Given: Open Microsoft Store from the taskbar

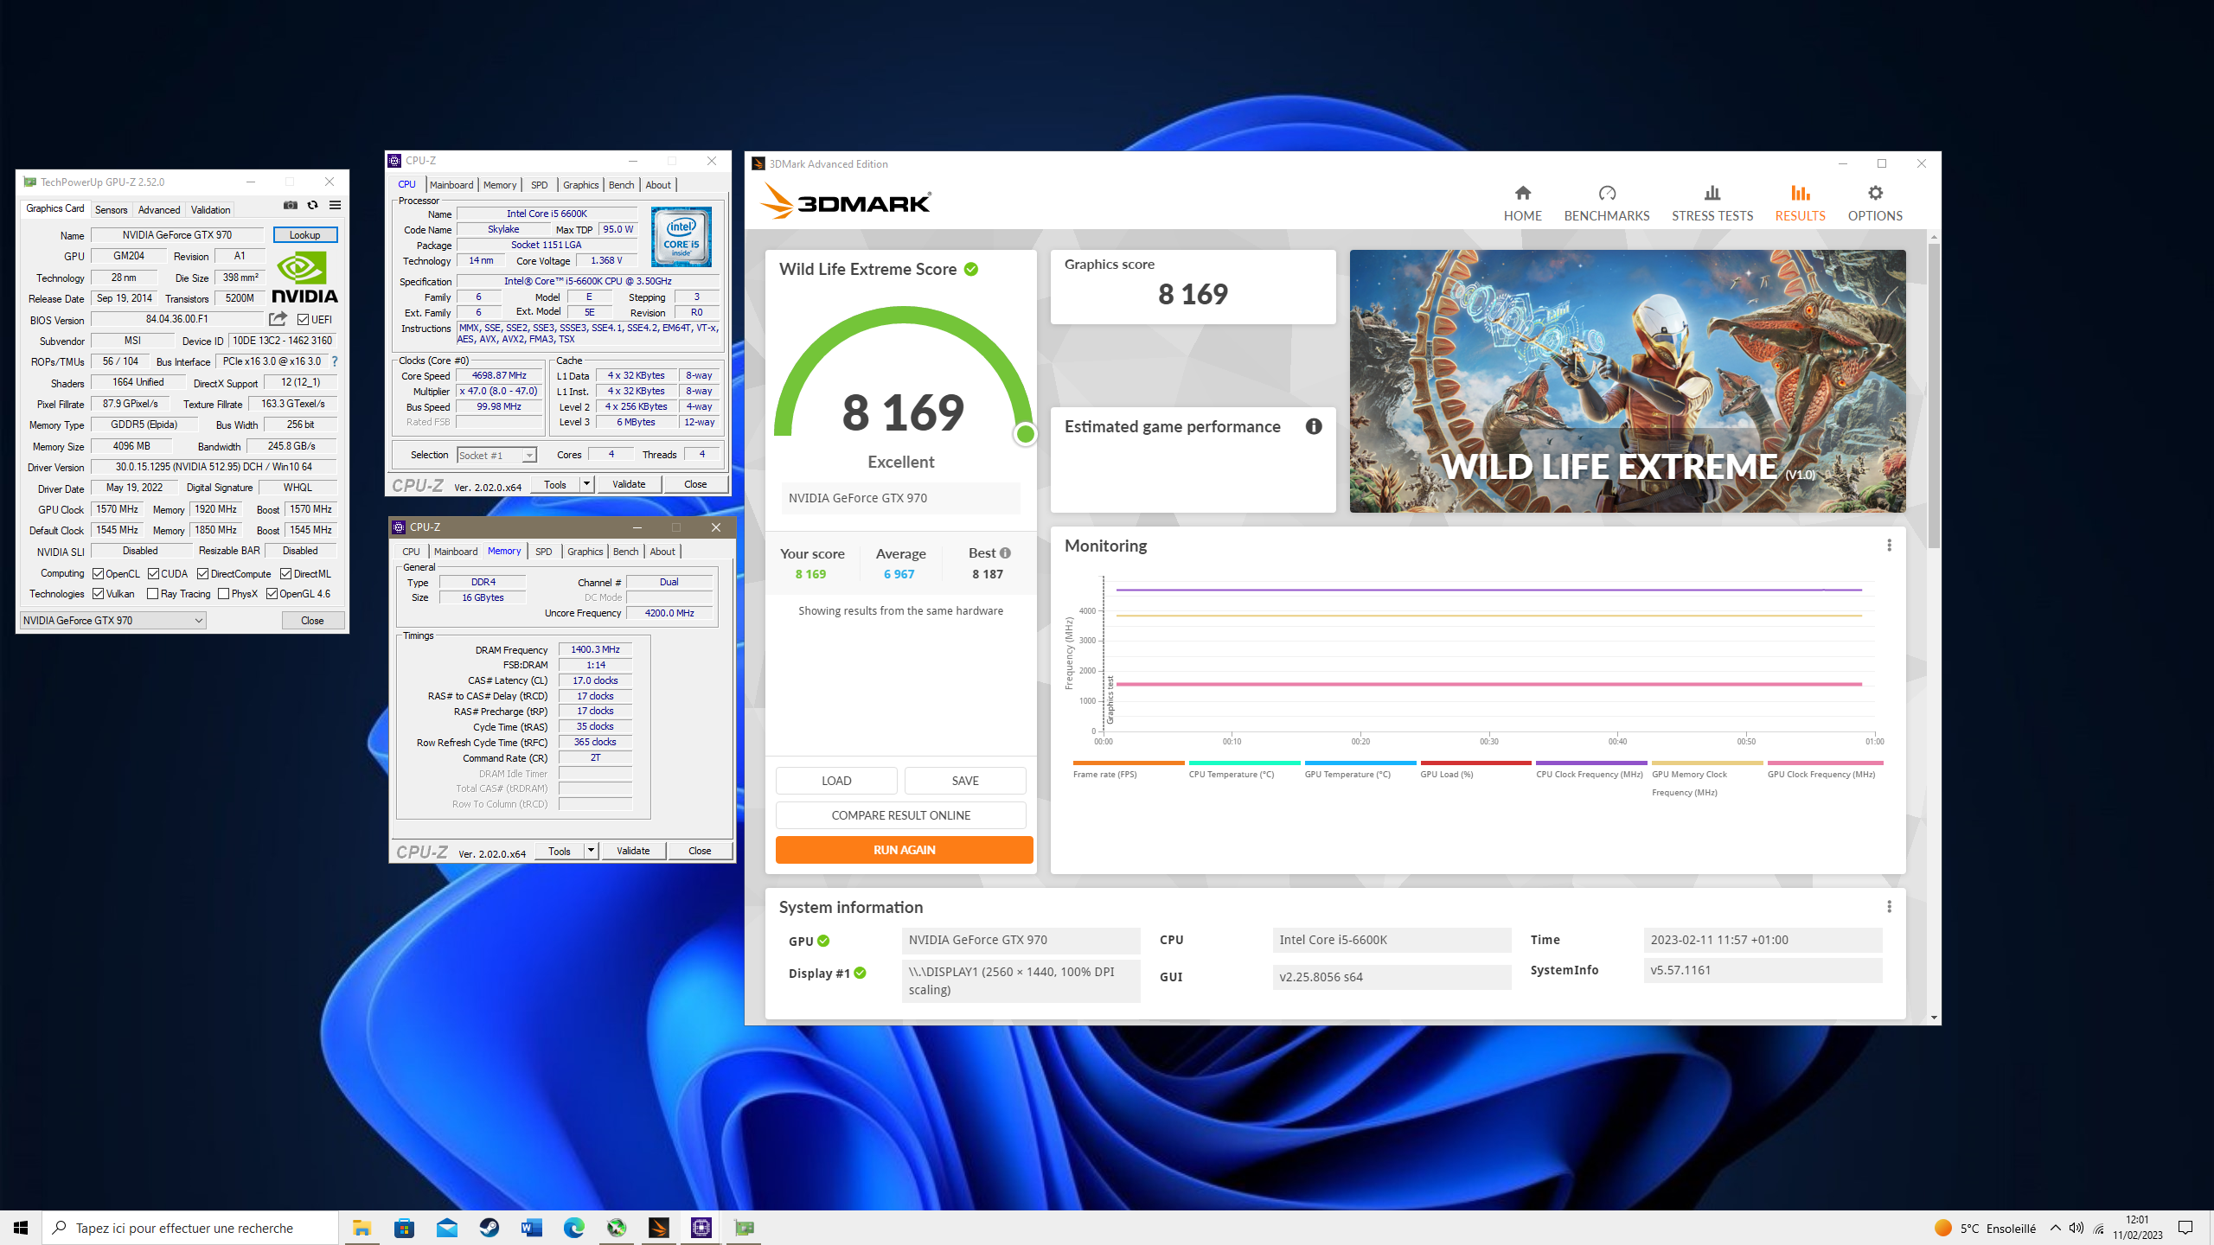Looking at the screenshot, I should pyautogui.click(x=404, y=1228).
